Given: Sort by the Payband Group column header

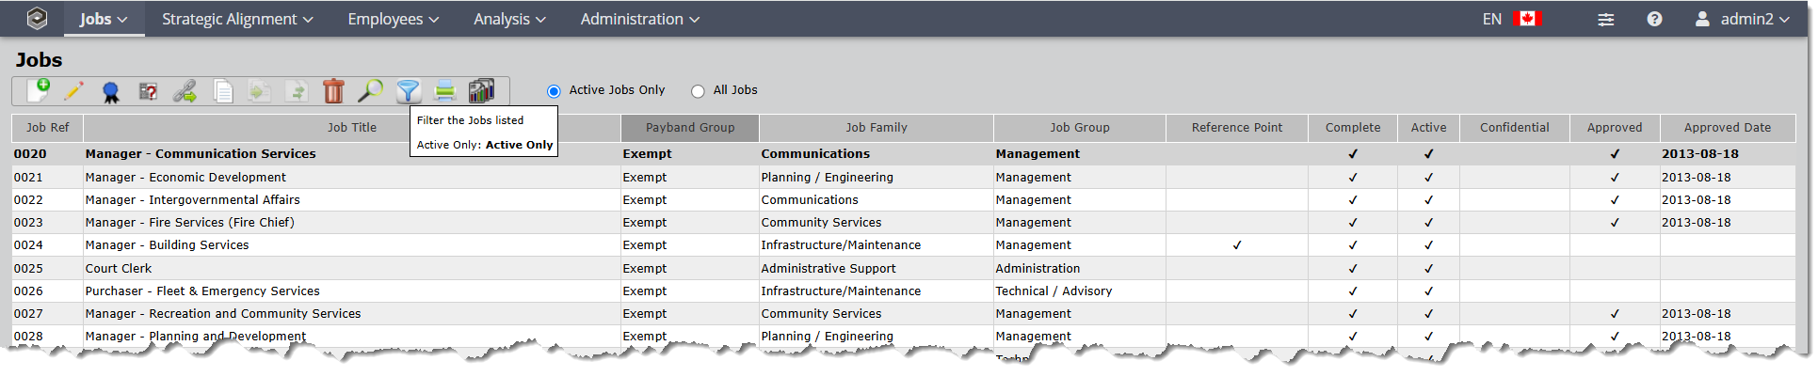Looking at the screenshot, I should (690, 128).
